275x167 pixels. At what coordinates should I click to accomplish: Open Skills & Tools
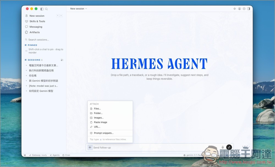click(x=37, y=21)
